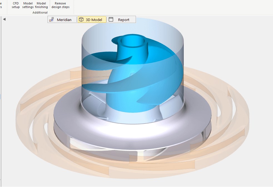Screen dimensions: 273x187
Task: Switch to the 3D Model tab
Action: coord(92,20)
